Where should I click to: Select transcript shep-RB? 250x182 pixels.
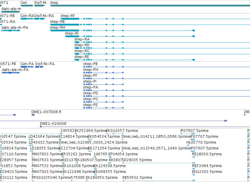coord(57,22)
